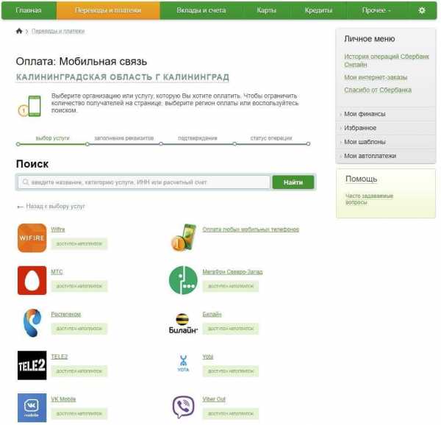Select the Rostelecom logo icon
Image resolution: width=441 pixels, height=425 pixels.
pyautogui.click(x=32, y=323)
